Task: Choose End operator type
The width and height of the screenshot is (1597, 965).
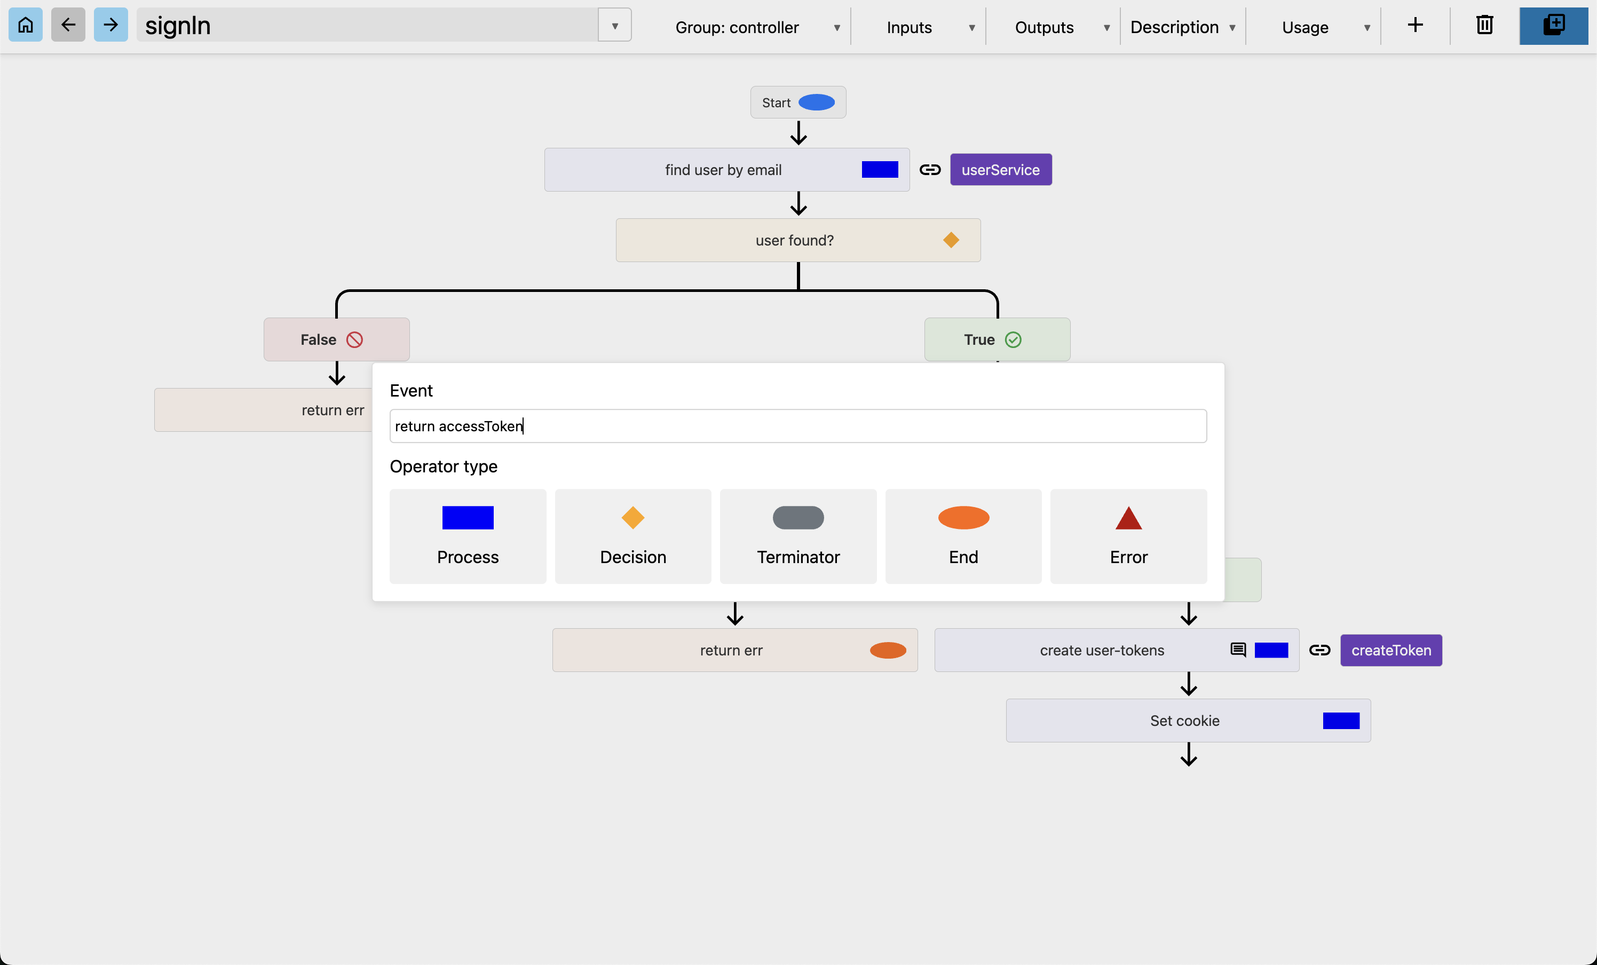Action: [963, 536]
